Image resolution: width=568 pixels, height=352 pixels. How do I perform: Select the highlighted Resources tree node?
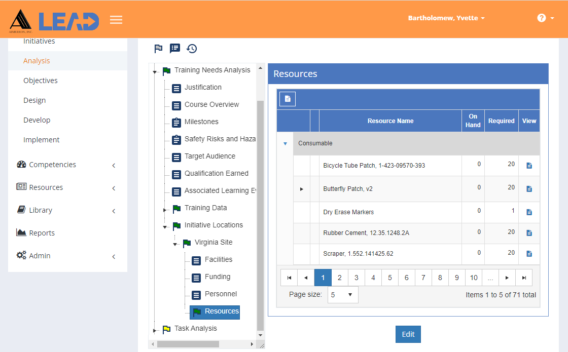(215, 311)
